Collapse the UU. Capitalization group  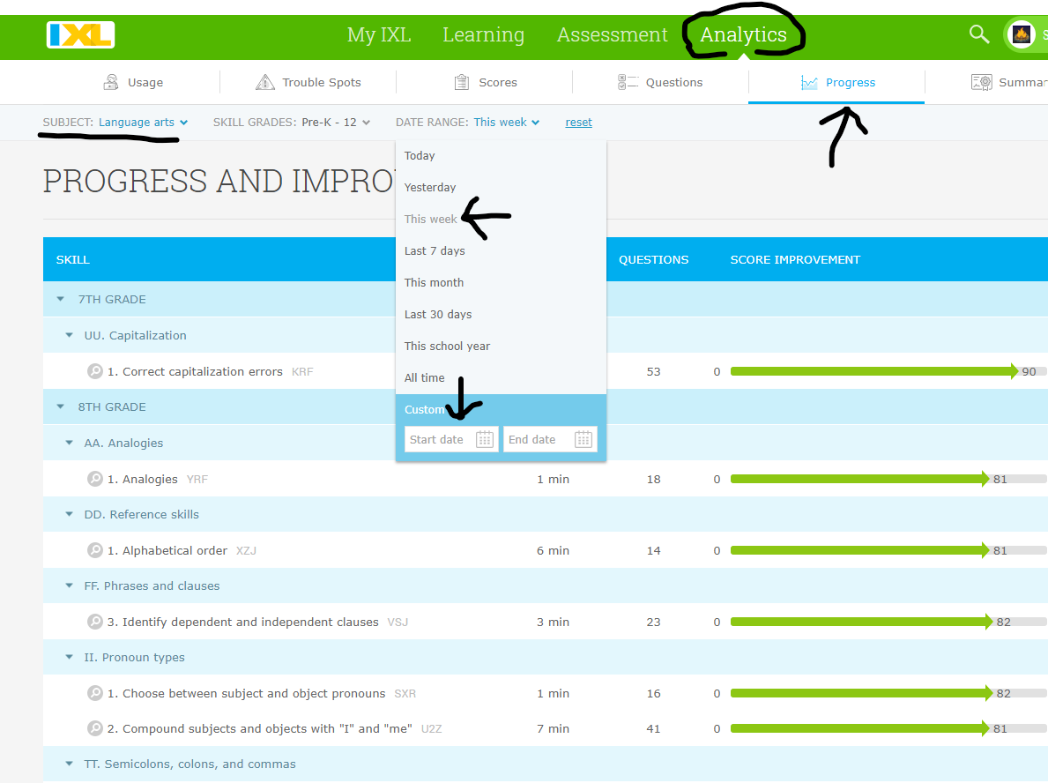[x=70, y=335]
